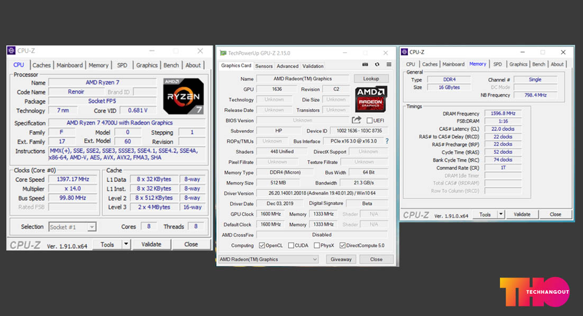The height and width of the screenshot is (316, 583).
Task: Switch to CPU tab in the CPU-Z memory window
Action: pyautogui.click(x=411, y=64)
